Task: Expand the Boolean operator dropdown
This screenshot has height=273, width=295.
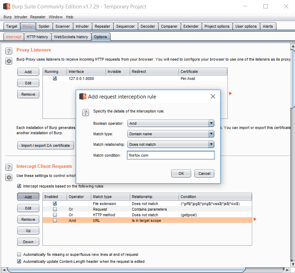Action: [211, 123]
